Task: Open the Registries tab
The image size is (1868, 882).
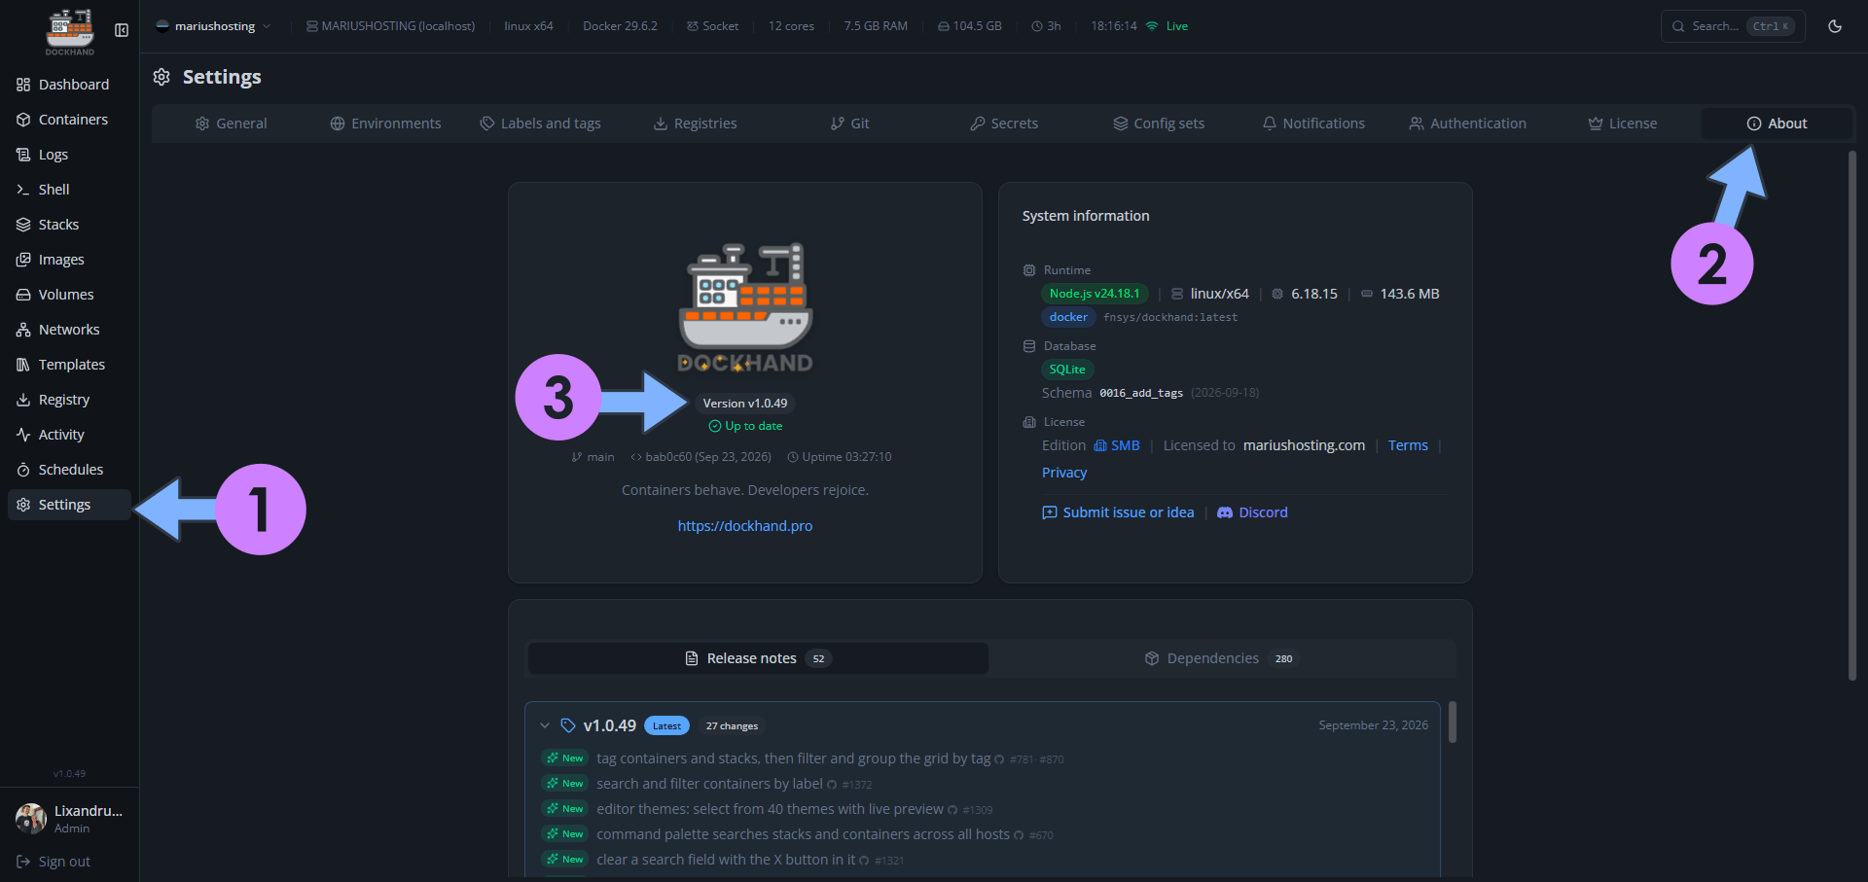Action: [x=695, y=123]
